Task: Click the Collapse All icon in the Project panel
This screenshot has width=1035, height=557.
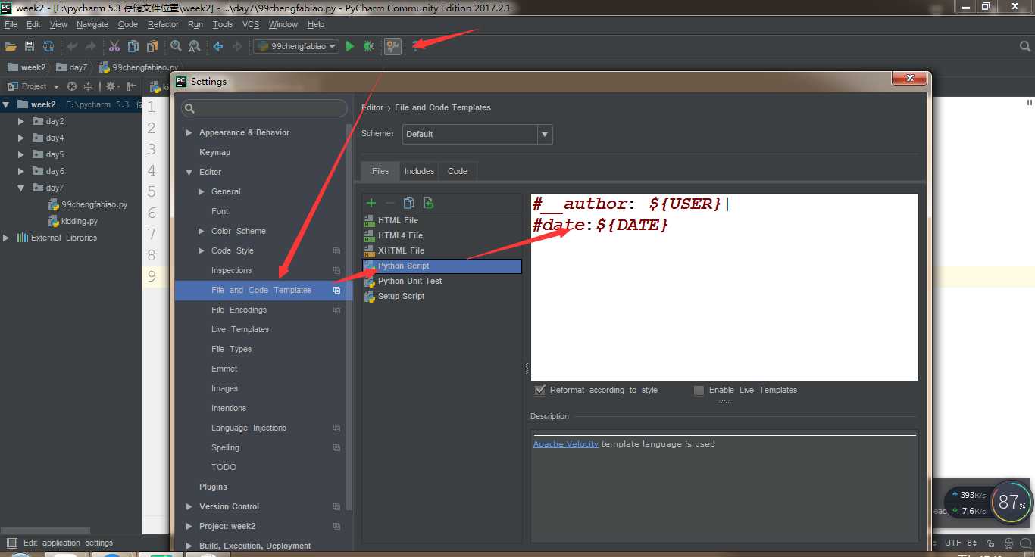Action: tap(88, 86)
